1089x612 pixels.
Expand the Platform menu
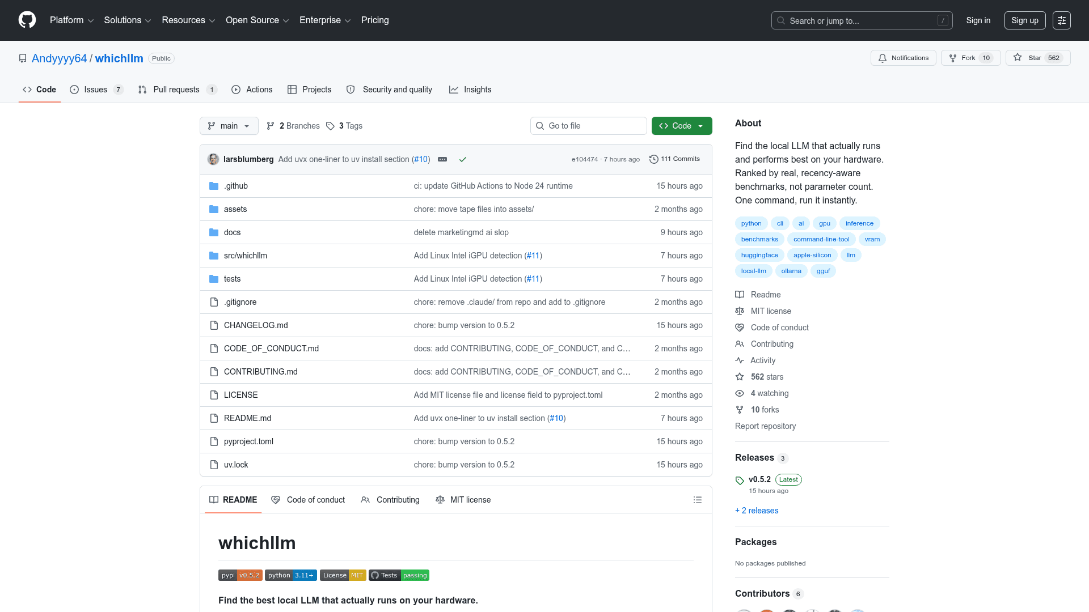[x=71, y=20]
